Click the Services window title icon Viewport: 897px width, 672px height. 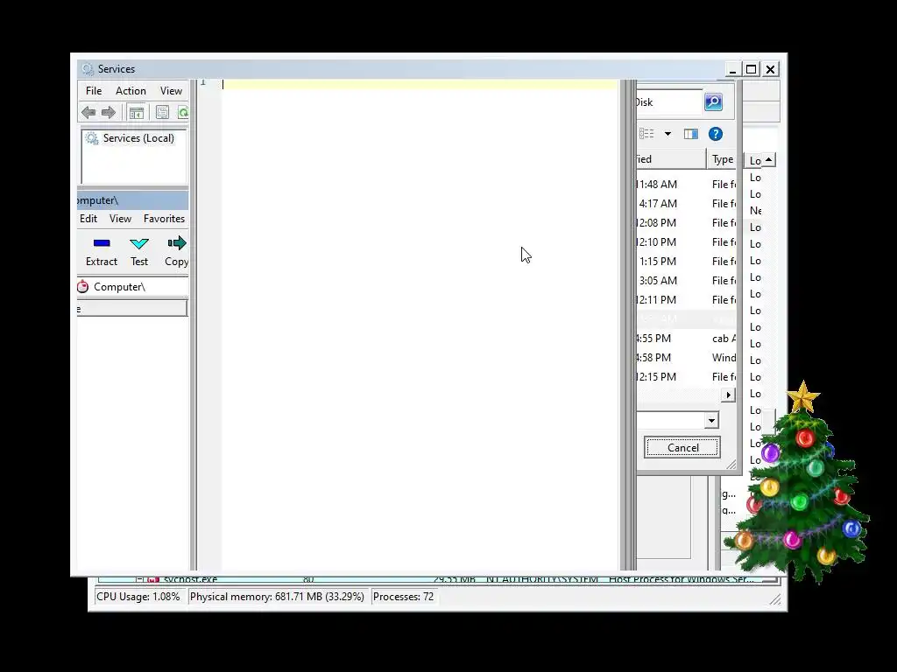[87, 69]
